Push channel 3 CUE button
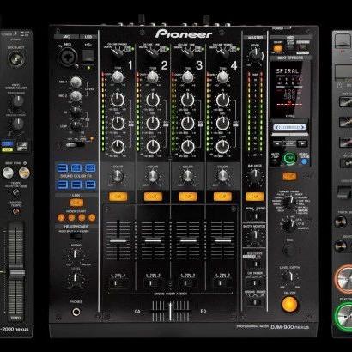Screen dimensions: 352x352 (x=188, y=197)
